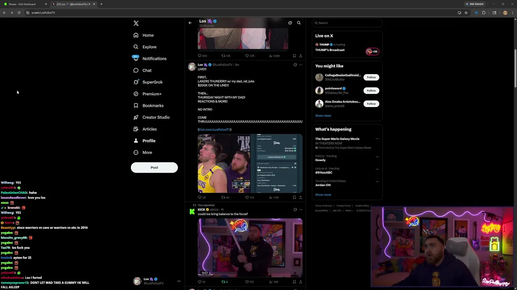The image size is (517, 290).
Task: Open account switcher ellipsis next to @LosPollosTV
Action: (179, 281)
